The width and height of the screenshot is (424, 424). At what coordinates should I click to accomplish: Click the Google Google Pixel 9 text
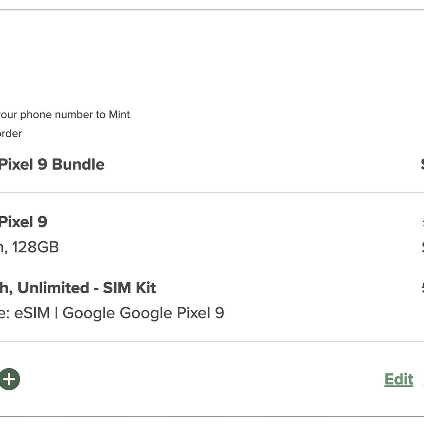pos(143,313)
